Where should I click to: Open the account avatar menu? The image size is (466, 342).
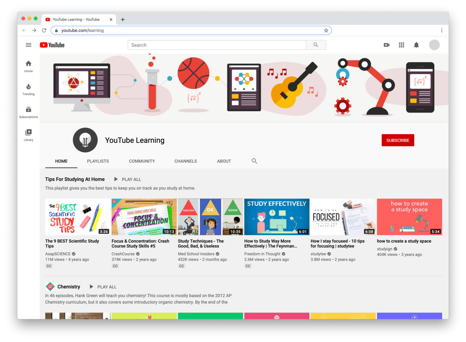pos(434,45)
